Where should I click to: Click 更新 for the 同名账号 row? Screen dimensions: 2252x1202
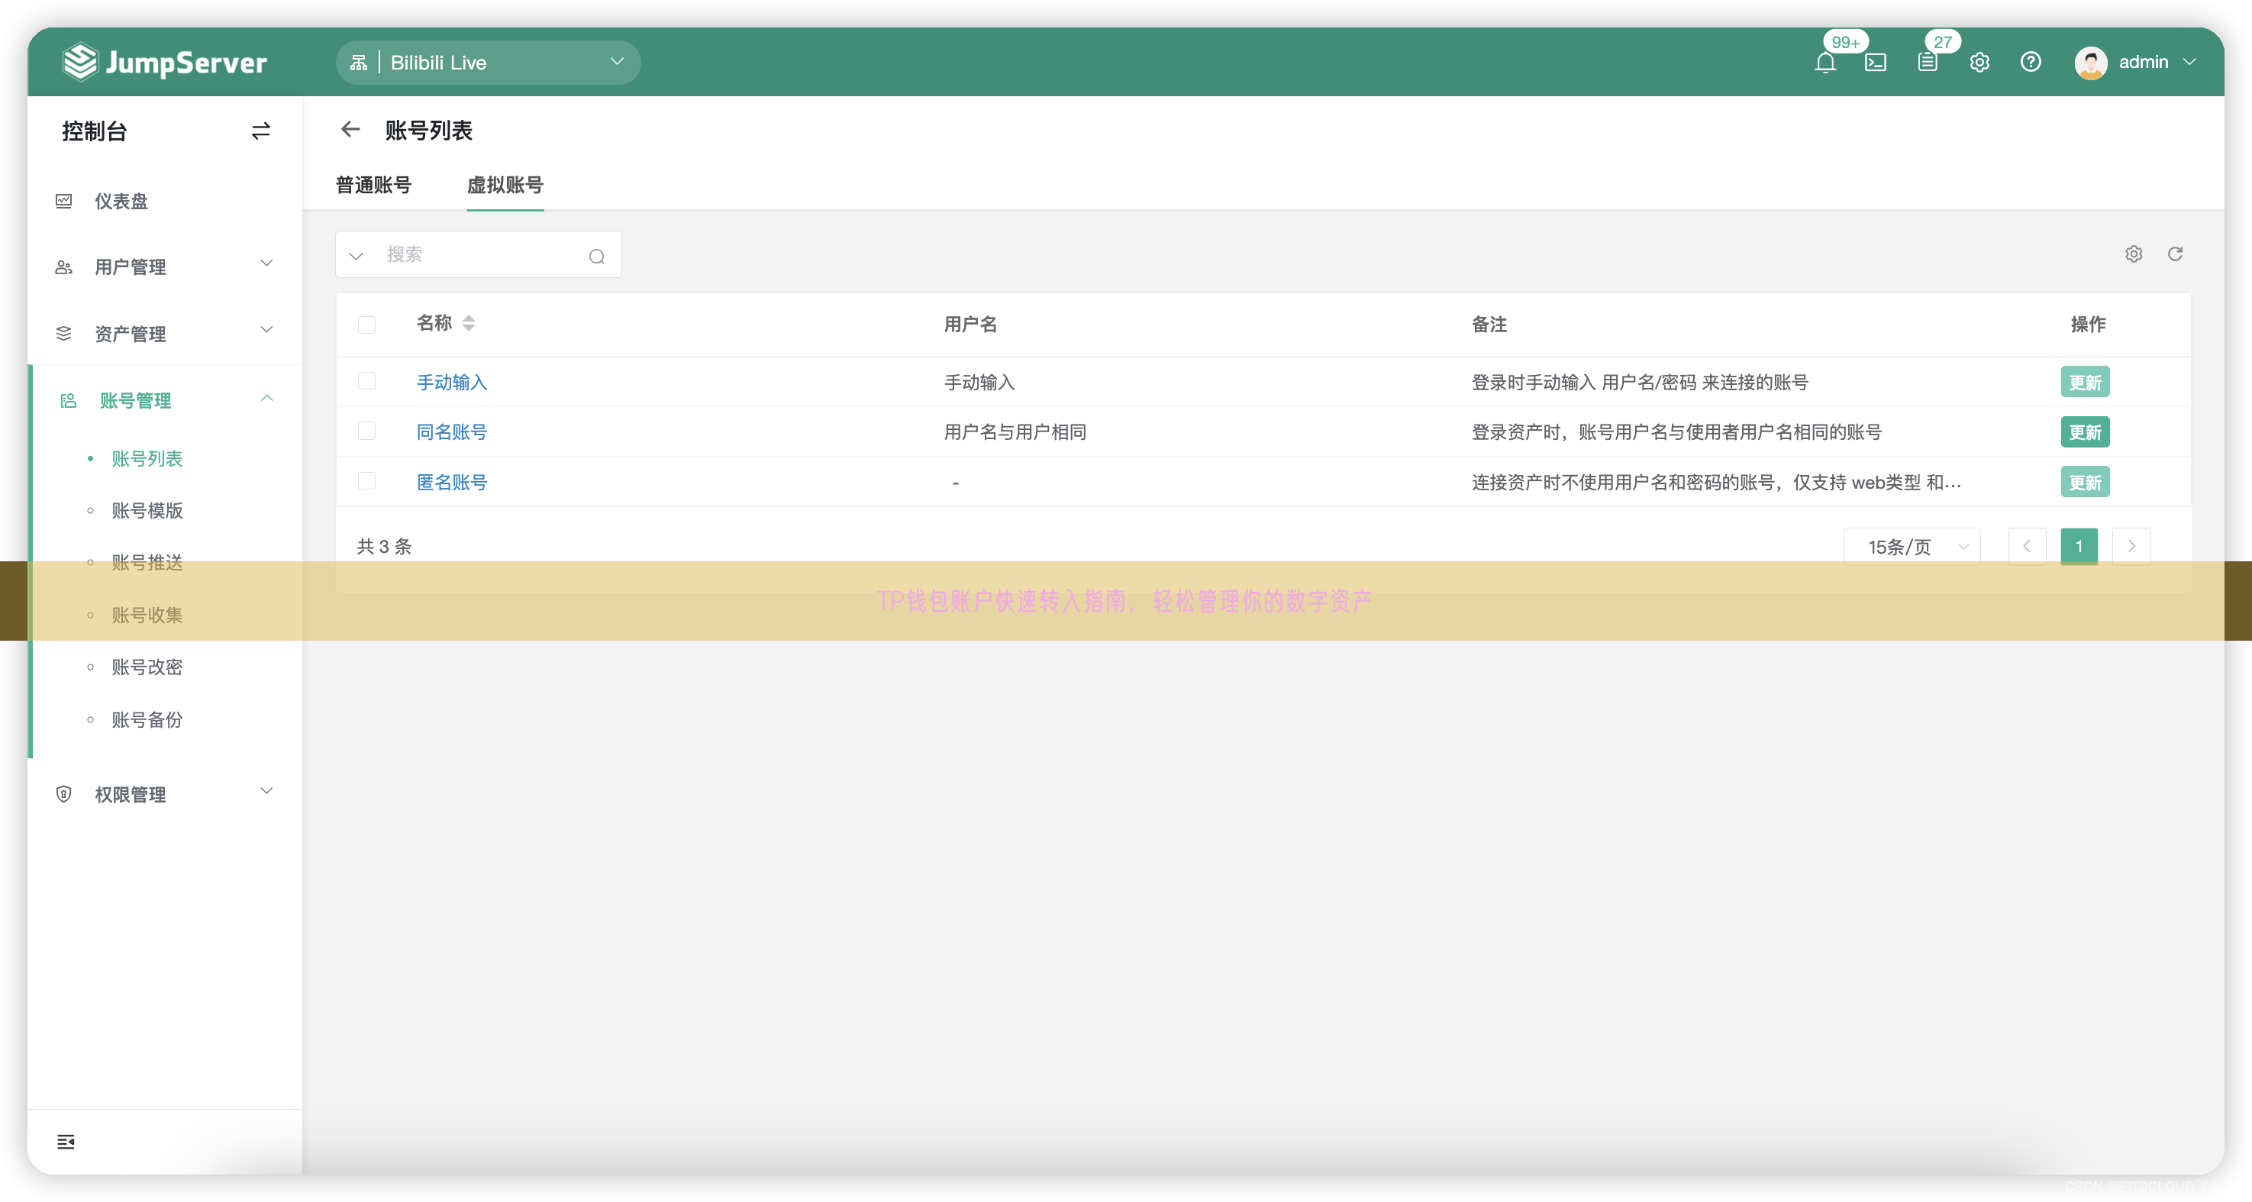(2085, 432)
